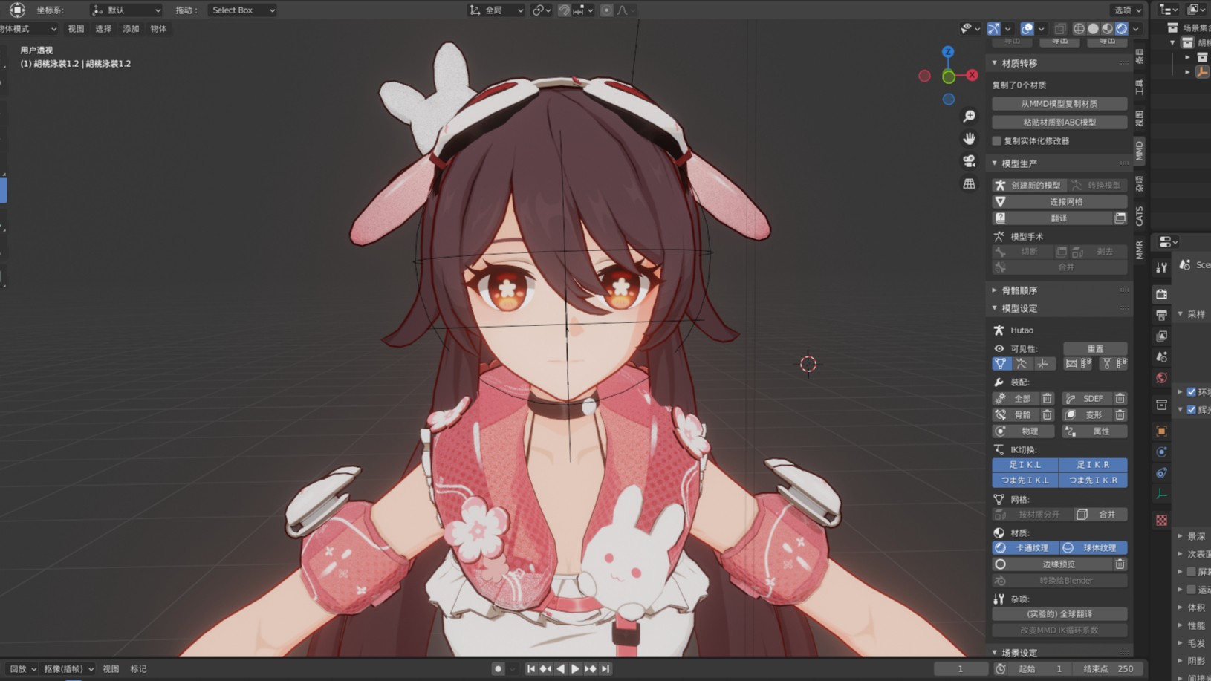
Task: Click the viewport zoom magnifier icon
Action: [969, 117]
